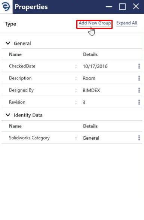Open three-dot menu for Revision row
The height and width of the screenshot is (220, 144).
tap(139, 102)
